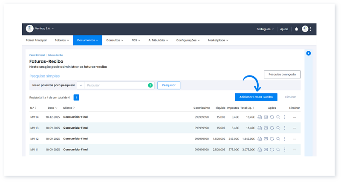Focus the Pesquisar text input
The height and width of the screenshot is (182, 341).
pyautogui.click(x=116, y=85)
